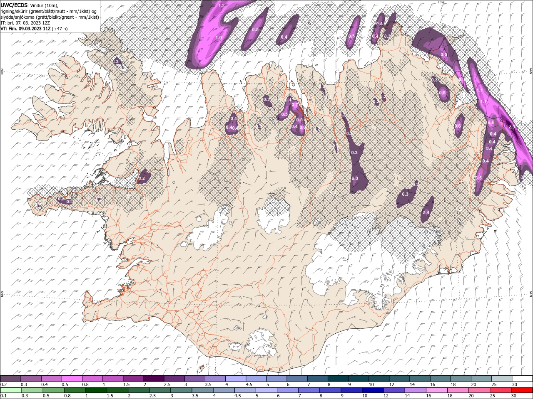Screen dimensions: 533x399
Task: Click the 'rigning/skúrir' legend description line
Action: [49, 11]
